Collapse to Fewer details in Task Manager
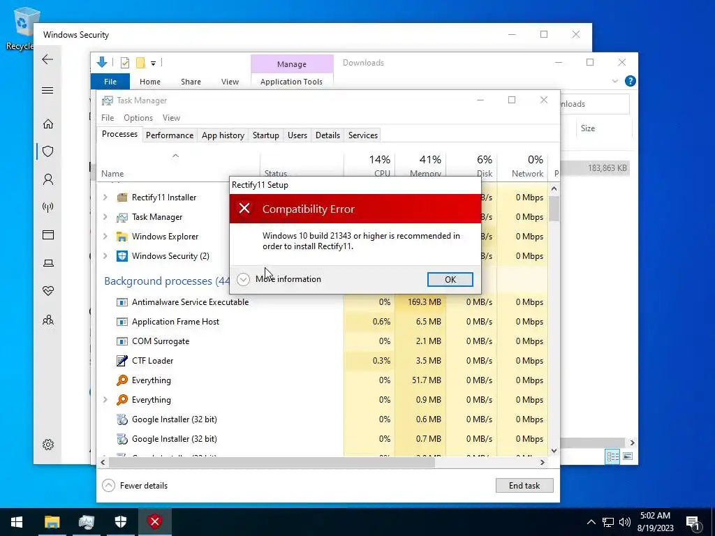715x536 pixels. (x=135, y=486)
